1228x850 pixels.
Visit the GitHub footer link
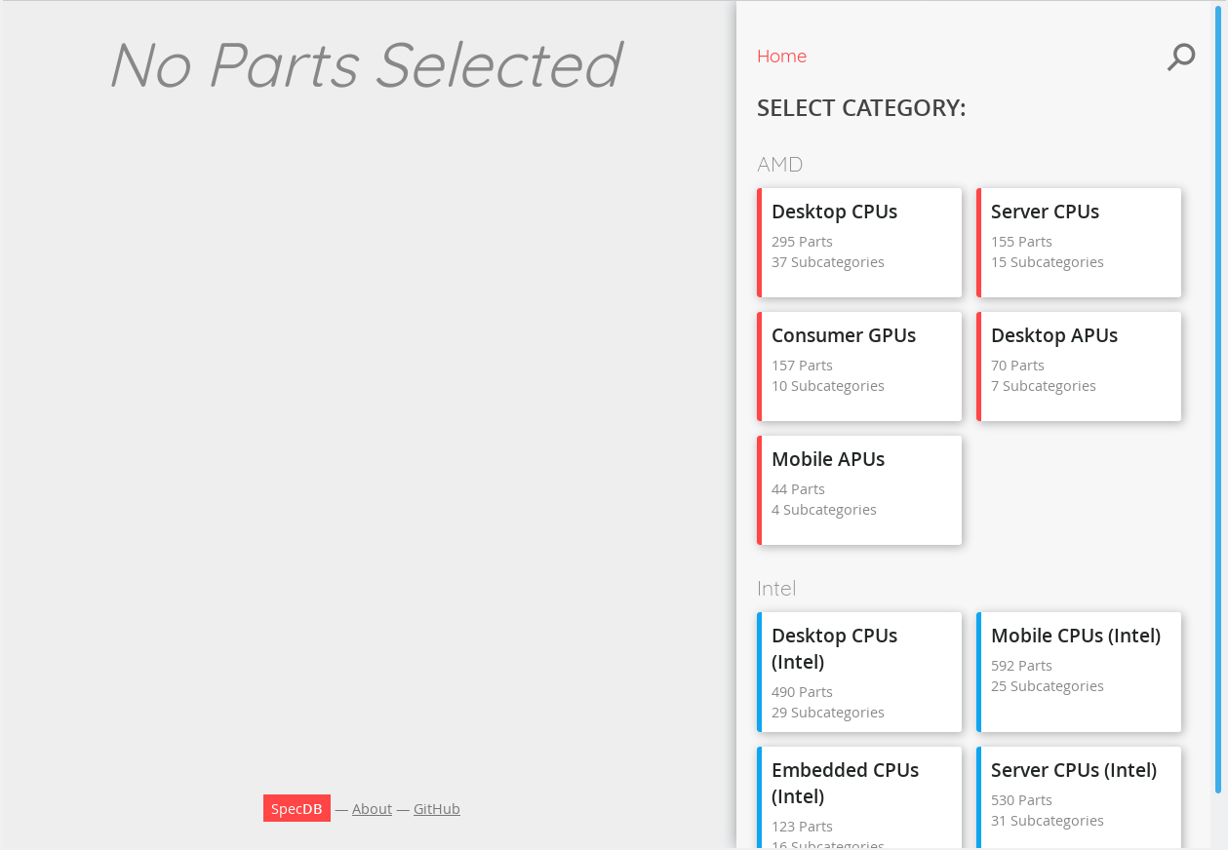[x=436, y=809]
